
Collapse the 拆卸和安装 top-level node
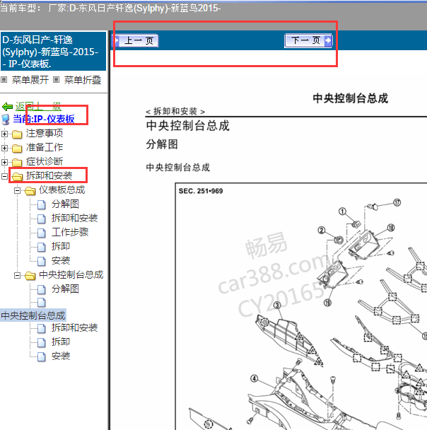click(4, 176)
